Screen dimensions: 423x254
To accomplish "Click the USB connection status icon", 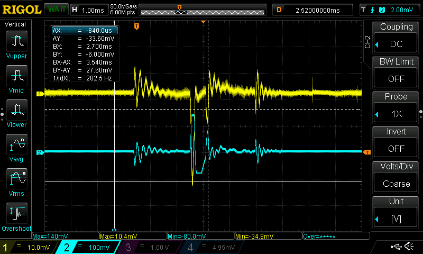I will tap(396, 246).
